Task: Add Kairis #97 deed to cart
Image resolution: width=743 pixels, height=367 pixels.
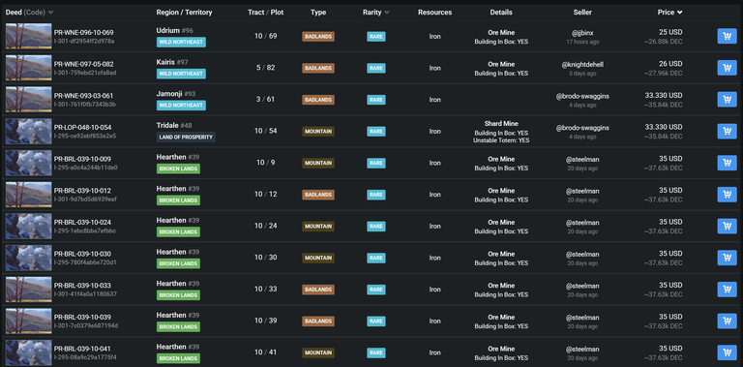Action: [727, 68]
